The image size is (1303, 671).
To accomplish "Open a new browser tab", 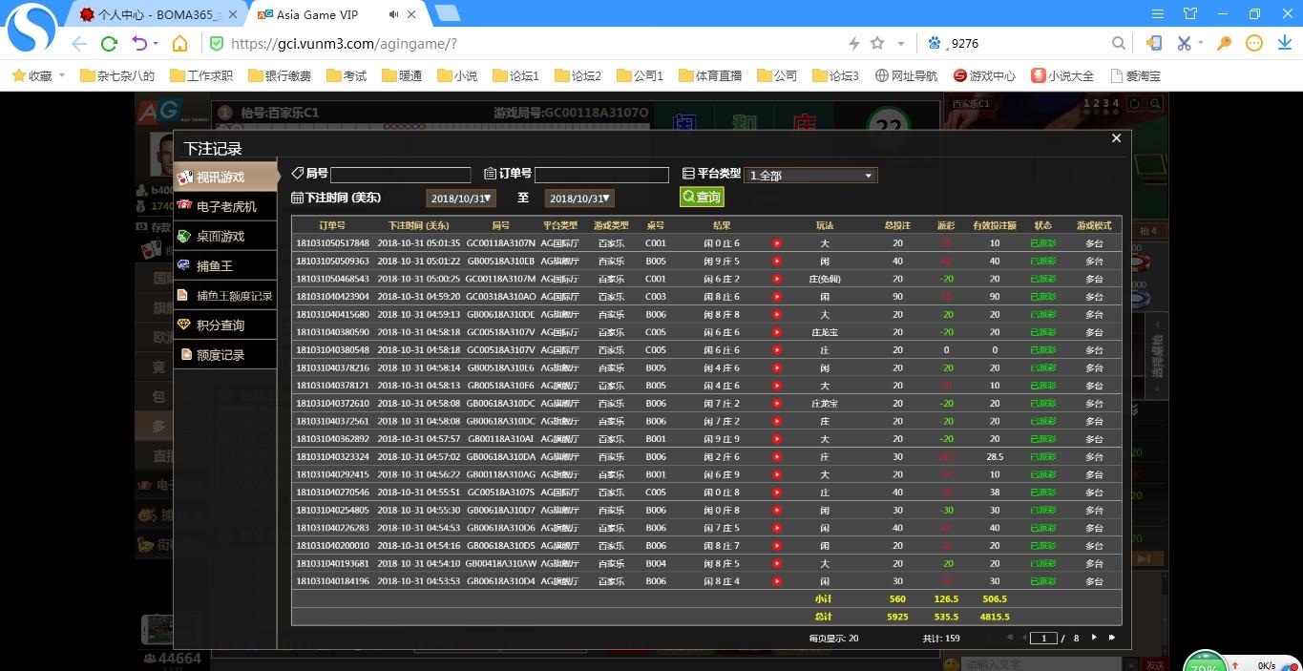I will point(446,13).
